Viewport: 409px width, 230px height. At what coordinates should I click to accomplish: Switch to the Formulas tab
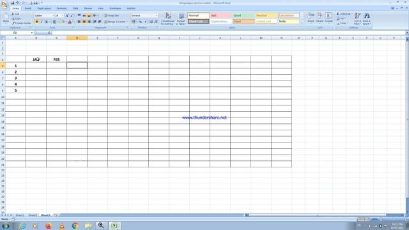[x=61, y=8]
